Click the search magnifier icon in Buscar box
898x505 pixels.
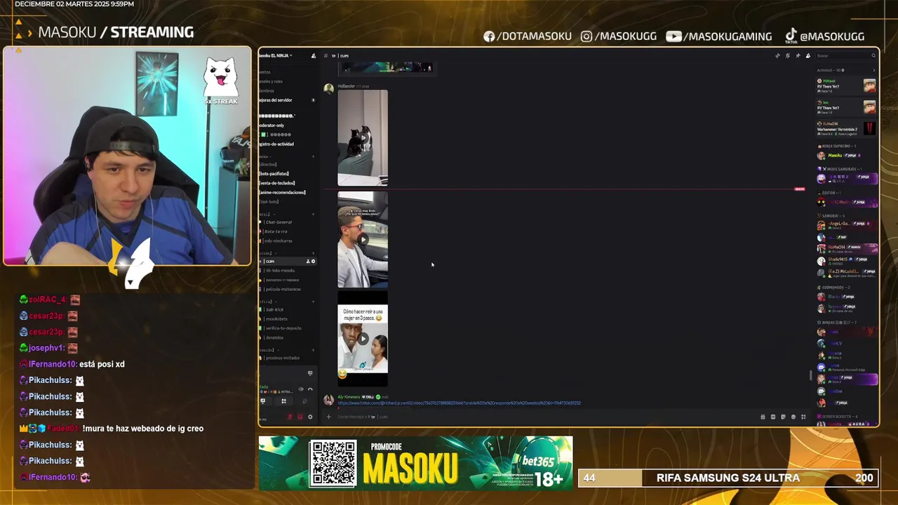pos(873,55)
